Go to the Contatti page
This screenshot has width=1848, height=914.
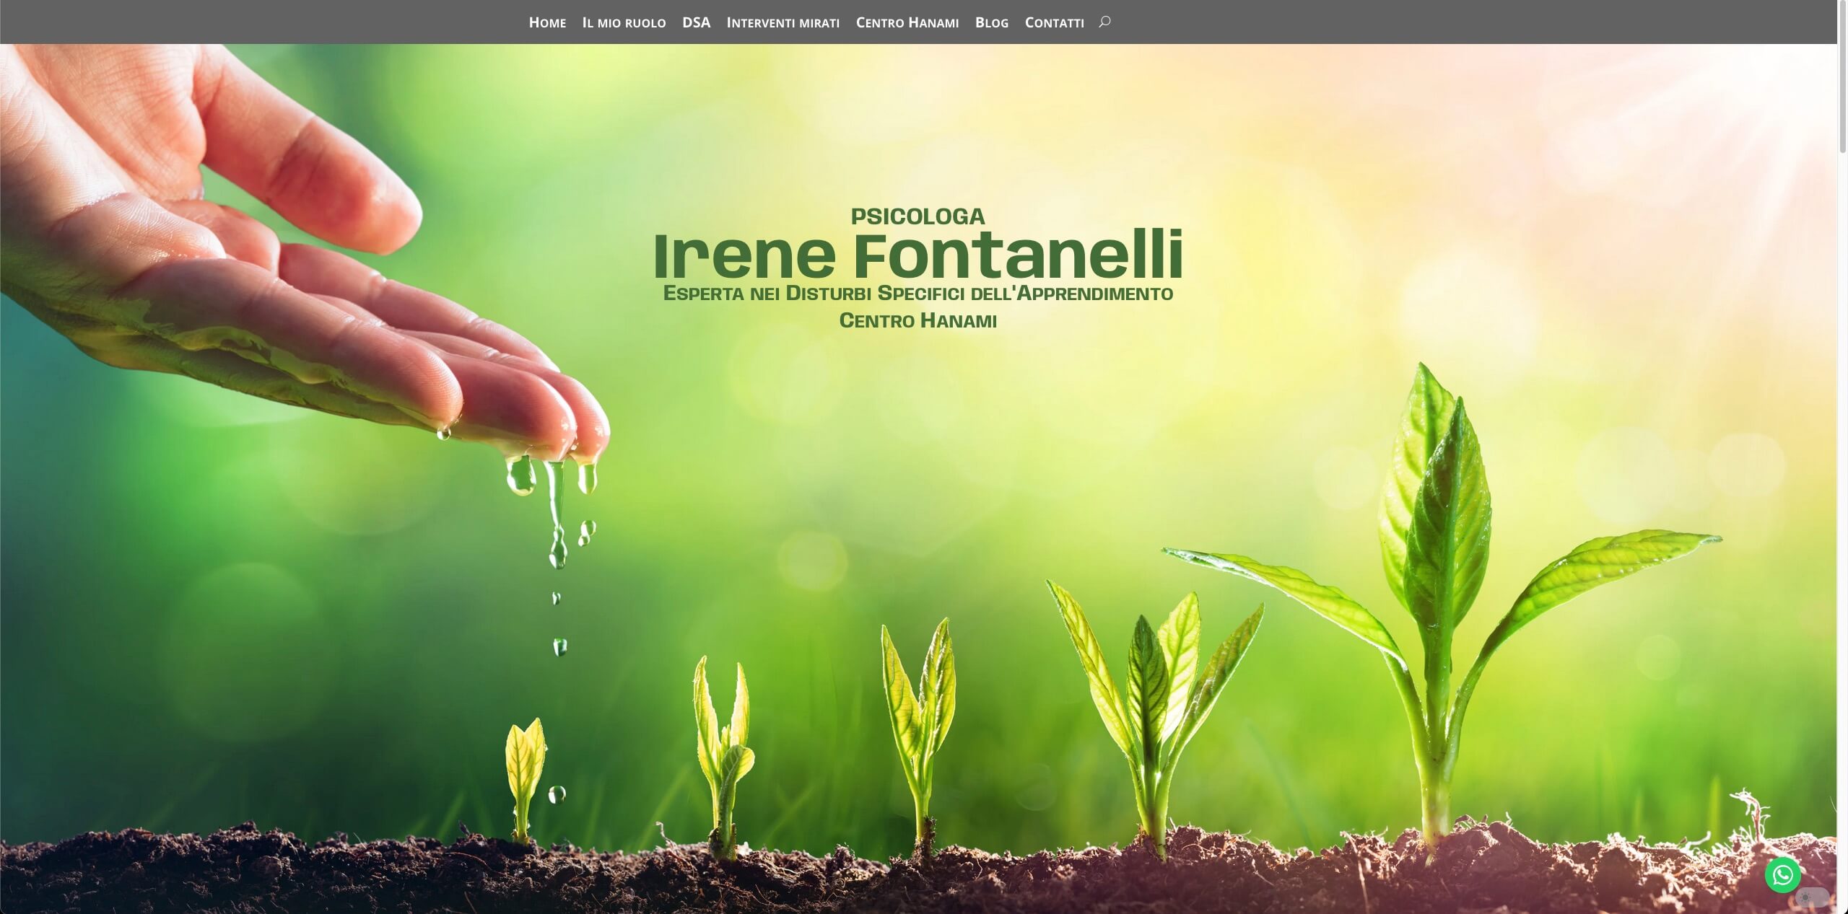[1055, 22]
